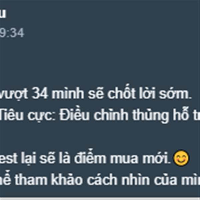This screenshot has height=200, width=200.
Task: Click the line 'vượt 34 mình sẽ chốt lời sớm.'
Action: 96,94
